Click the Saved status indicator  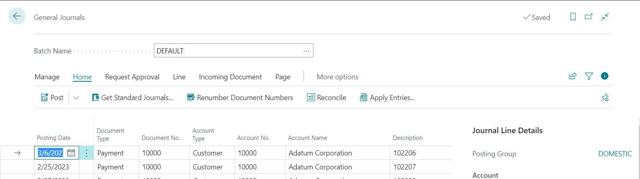click(537, 17)
